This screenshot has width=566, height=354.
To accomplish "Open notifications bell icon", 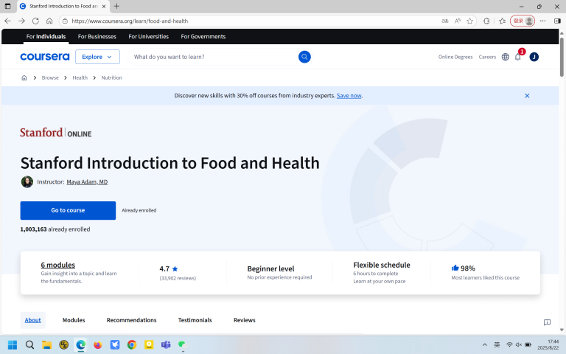I will pyautogui.click(x=518, y=57).
